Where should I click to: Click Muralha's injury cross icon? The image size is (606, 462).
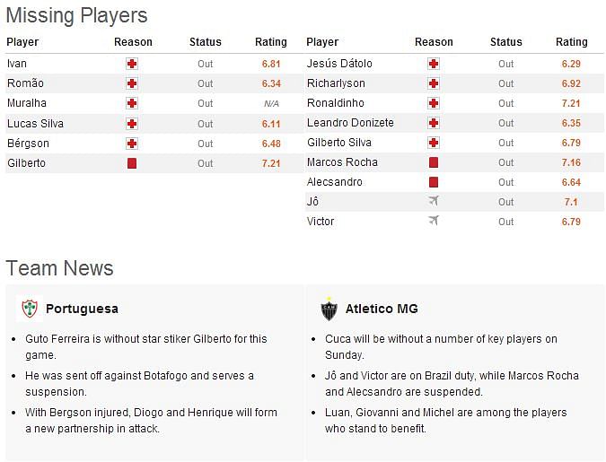(x=132, y=103)
